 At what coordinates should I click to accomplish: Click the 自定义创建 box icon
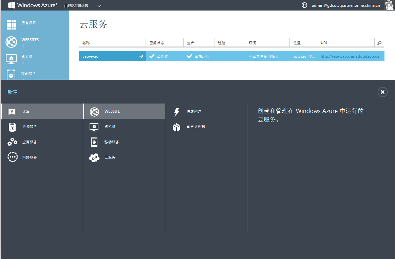coord(176,127)
